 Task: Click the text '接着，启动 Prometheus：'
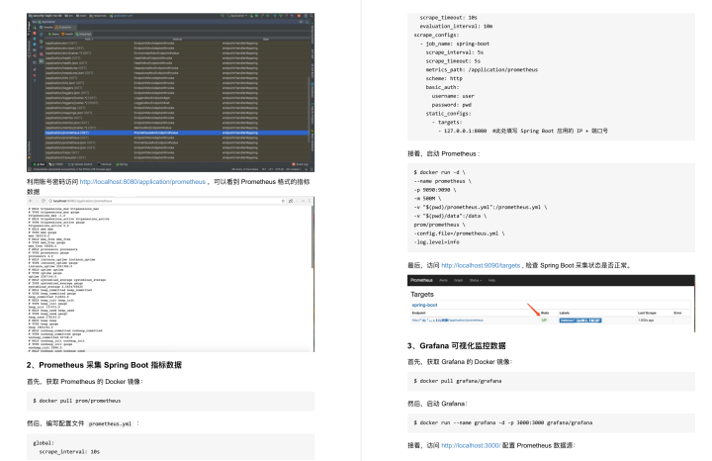coord(444,154)
